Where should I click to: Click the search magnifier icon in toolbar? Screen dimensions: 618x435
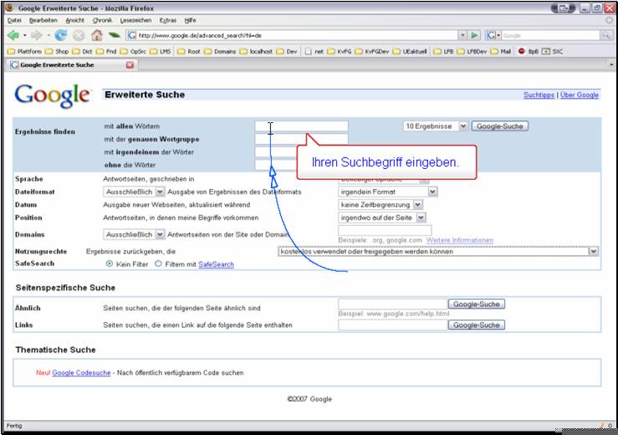click(x=605, y=36)
